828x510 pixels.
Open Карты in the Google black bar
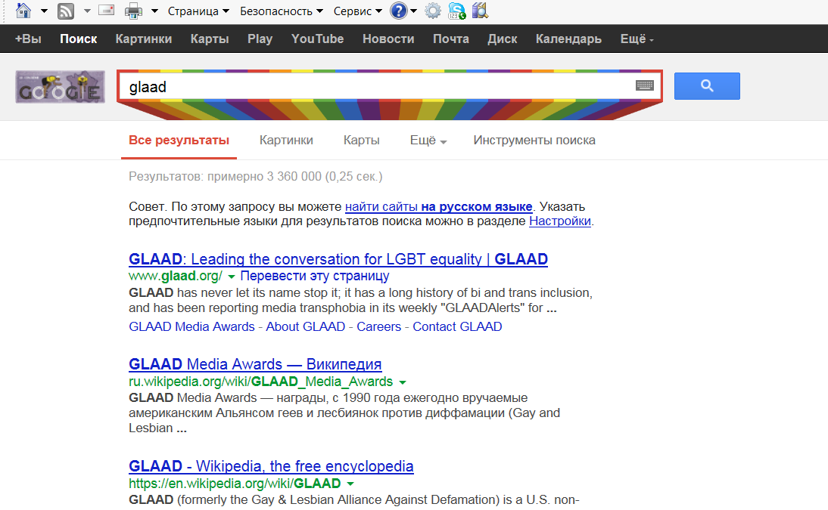click(210, 39)
